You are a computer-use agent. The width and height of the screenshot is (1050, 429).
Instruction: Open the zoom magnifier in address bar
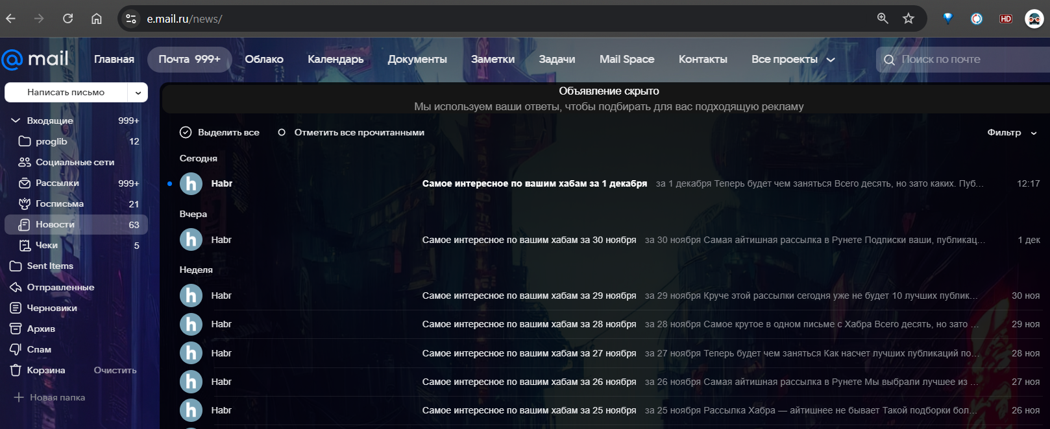[883, 19]
